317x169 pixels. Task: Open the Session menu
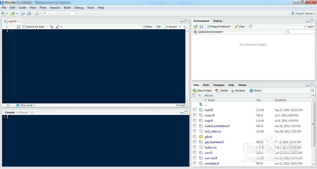[x=55, y=8]
